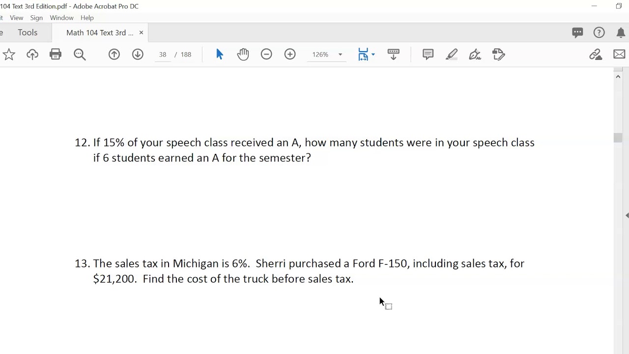Click the bookmark star icon

click(9, 55)
